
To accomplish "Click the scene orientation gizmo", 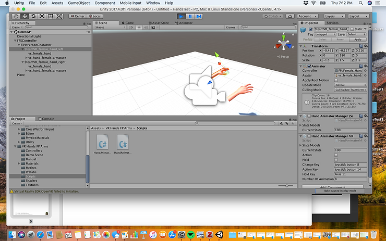I will point(284,44).
